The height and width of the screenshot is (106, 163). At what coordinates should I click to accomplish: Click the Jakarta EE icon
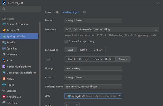pos(4,30)
